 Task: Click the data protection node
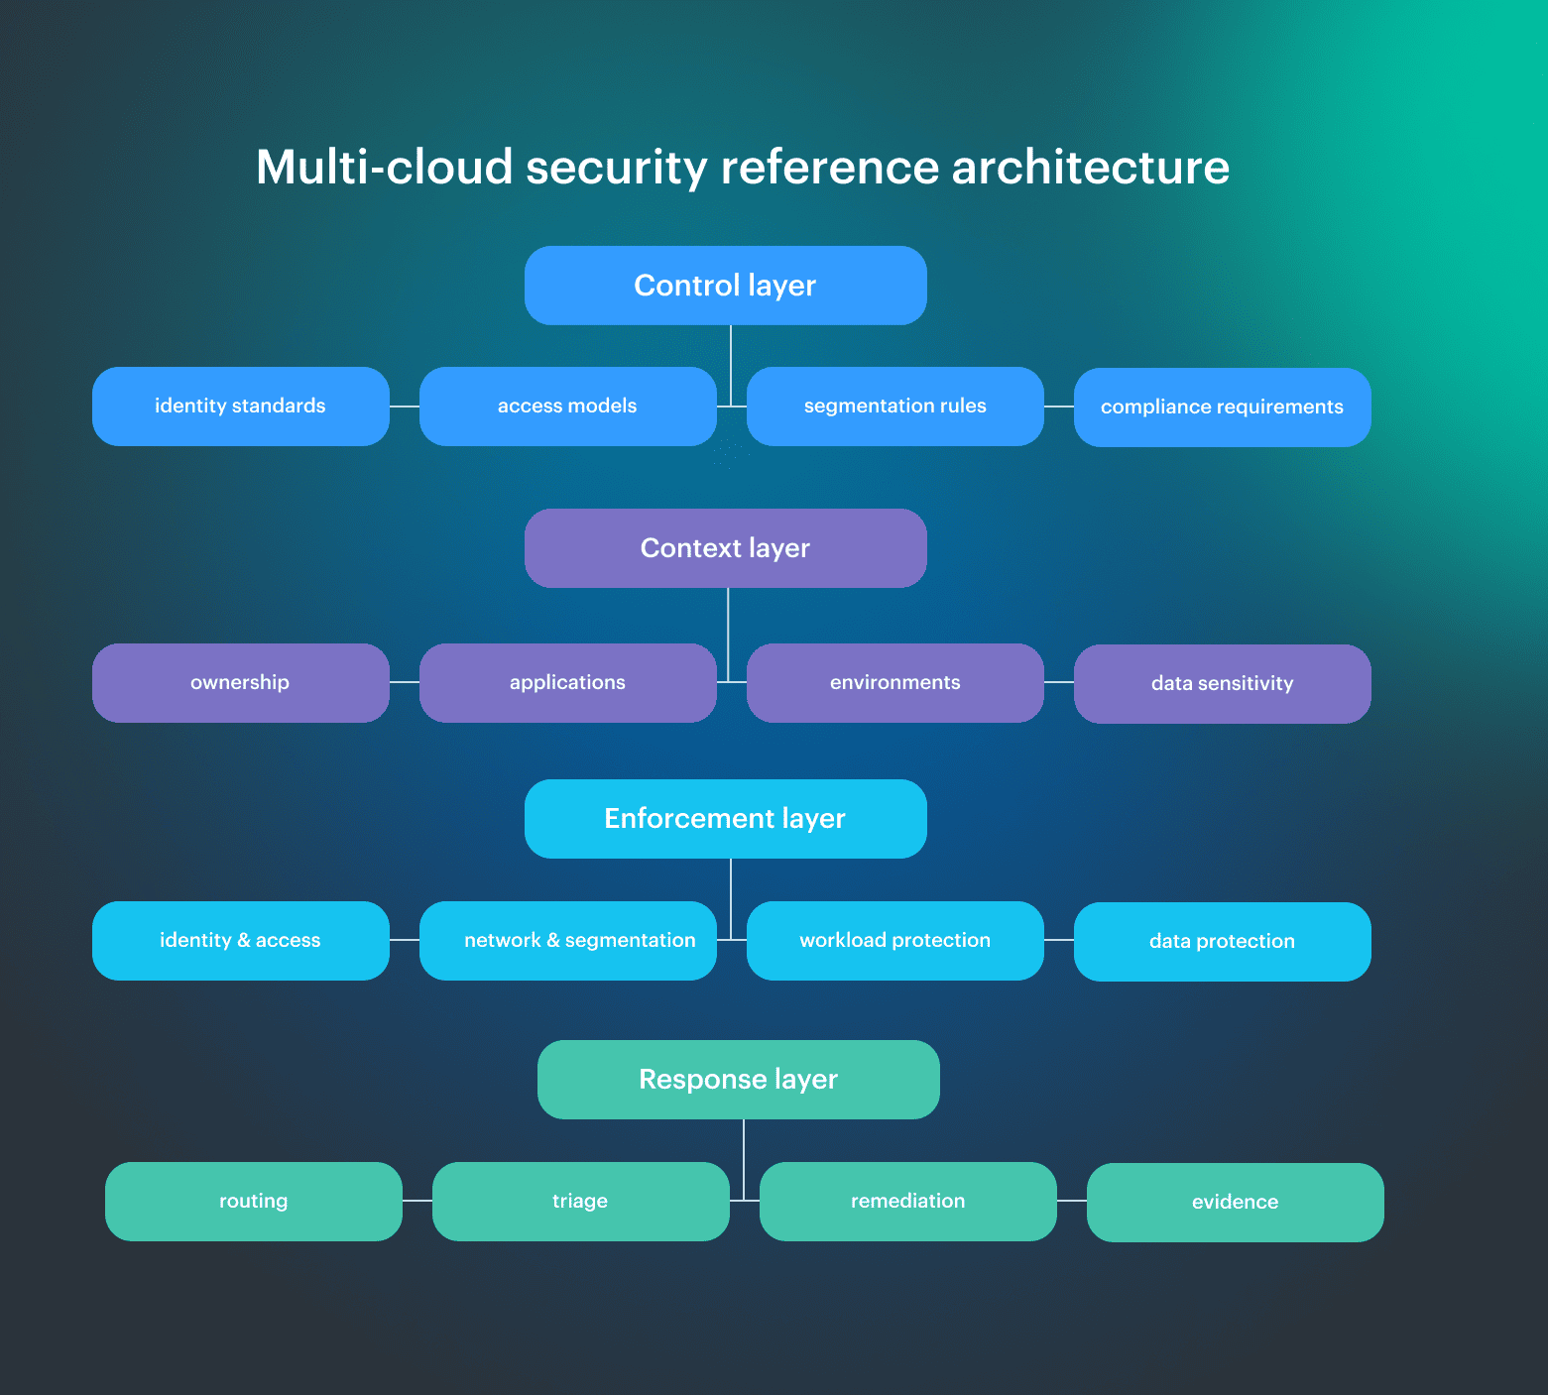[x=1222, y=941]
